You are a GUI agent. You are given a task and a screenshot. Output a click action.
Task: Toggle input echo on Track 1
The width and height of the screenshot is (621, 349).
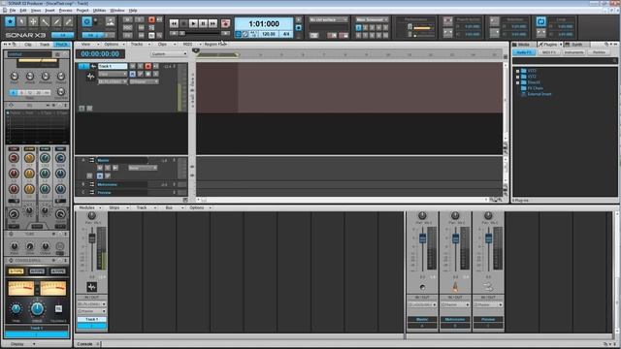coord(155,66)
